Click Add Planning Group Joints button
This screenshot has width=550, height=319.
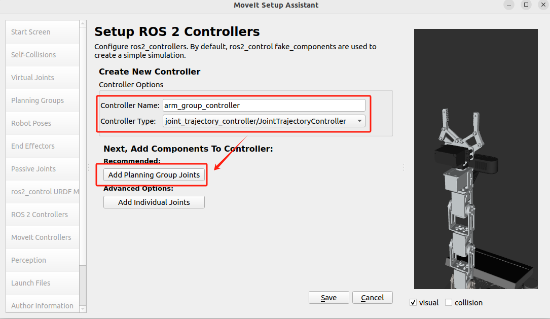click(x=154, y=175)
